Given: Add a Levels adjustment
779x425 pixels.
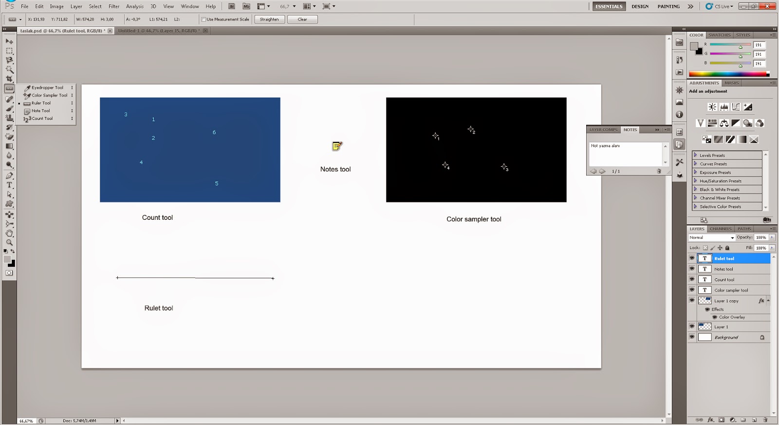Looking at the screenshot, I should click(x=724, y=107).
